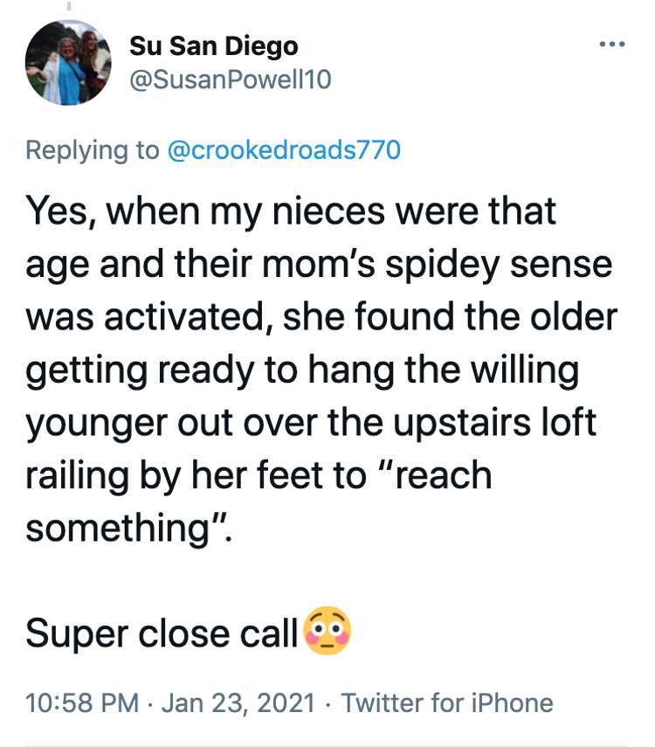Screen dimensions: 655x747
Task: Select the flushed face emoji
Action: [327, 631]
